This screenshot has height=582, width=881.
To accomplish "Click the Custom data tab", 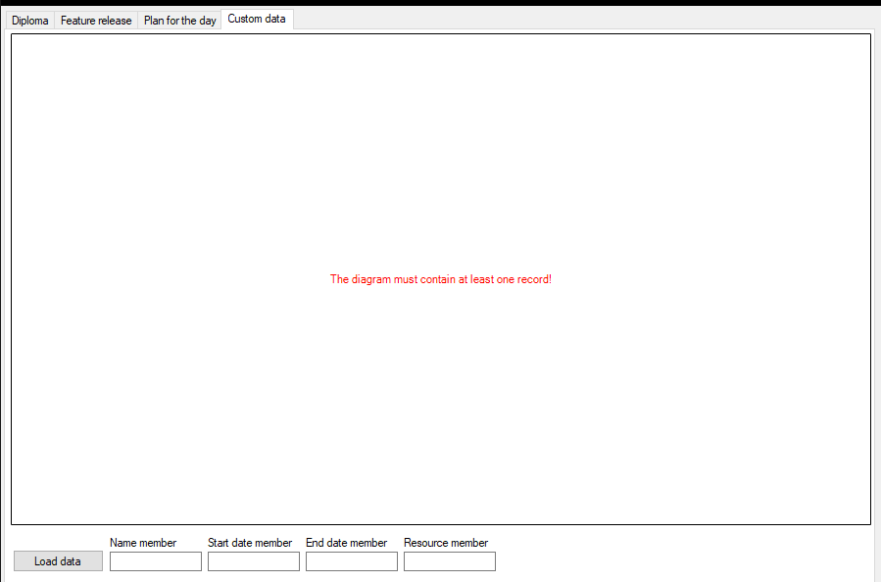I will point(257,19).
